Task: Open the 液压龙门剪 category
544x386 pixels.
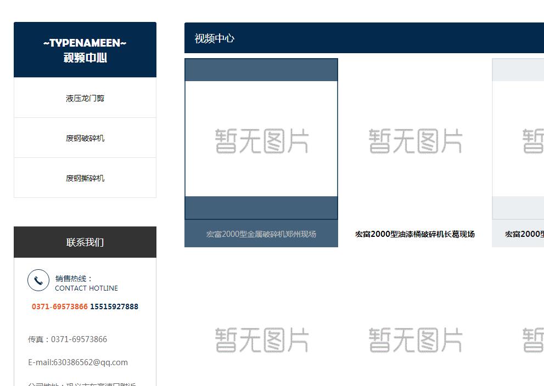Action: pyautogui.click(x=85, y=98)
